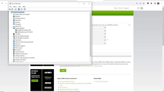Select the Cameras webcam icon
This screenshot has width=164, height=92.
(x=14, y=22)
